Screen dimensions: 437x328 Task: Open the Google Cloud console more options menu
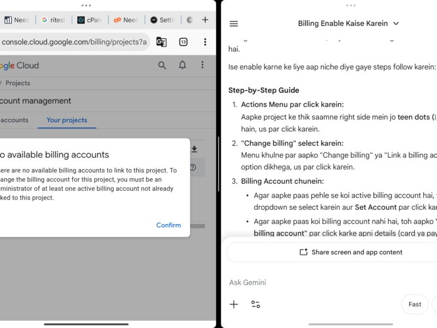(x=202, y=65)
